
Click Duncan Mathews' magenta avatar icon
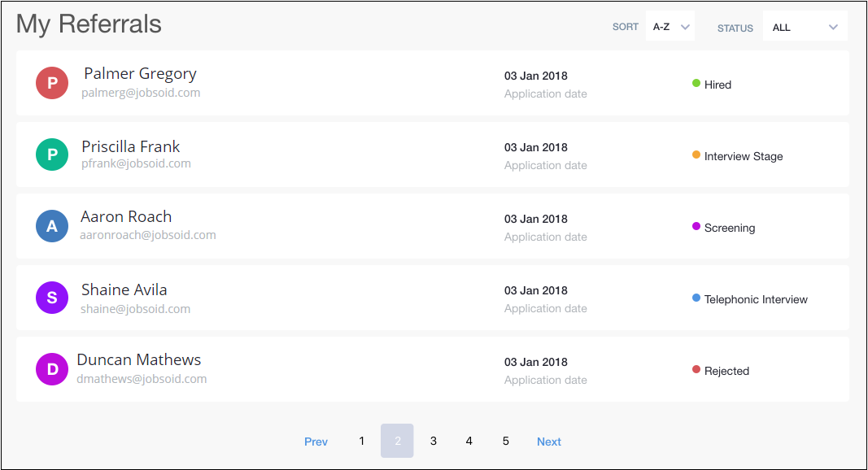52,369
